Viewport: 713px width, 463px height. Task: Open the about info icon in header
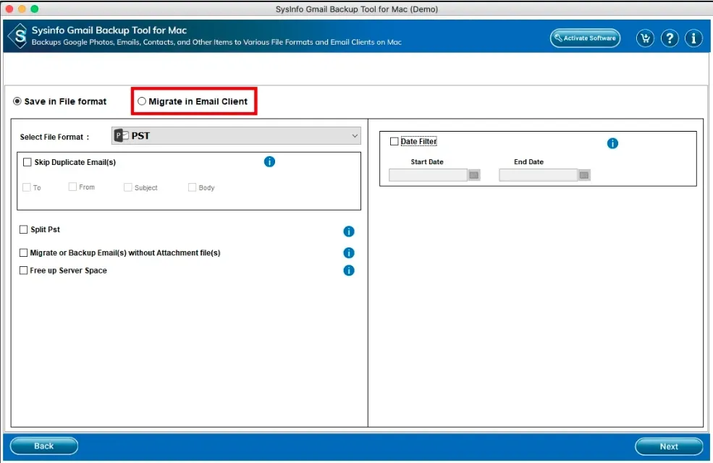(x=693, y=38)
